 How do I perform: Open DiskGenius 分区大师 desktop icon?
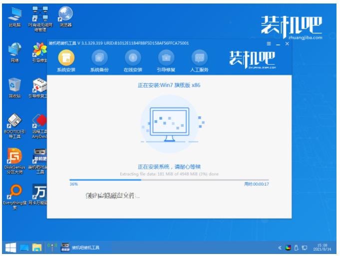pos(14,161)
